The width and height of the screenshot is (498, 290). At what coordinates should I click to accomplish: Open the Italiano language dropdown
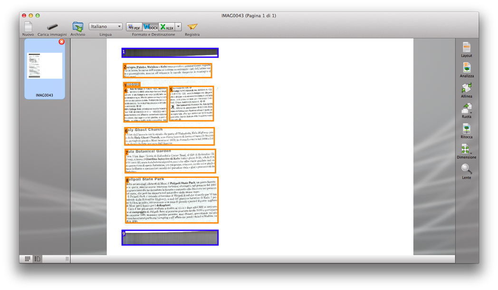pos(105,27)
